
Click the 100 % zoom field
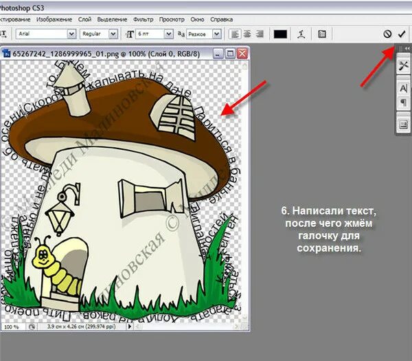pyautogui.click(x=12, y=327)
